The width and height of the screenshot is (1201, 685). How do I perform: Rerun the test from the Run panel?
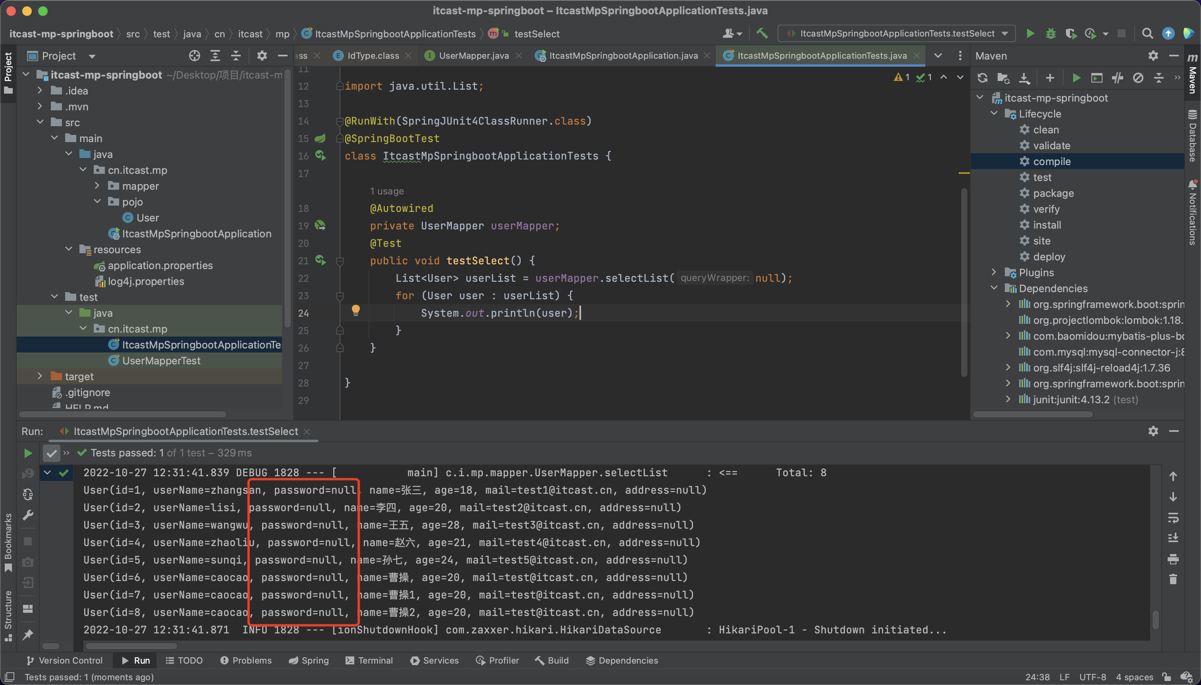[28, 452]
